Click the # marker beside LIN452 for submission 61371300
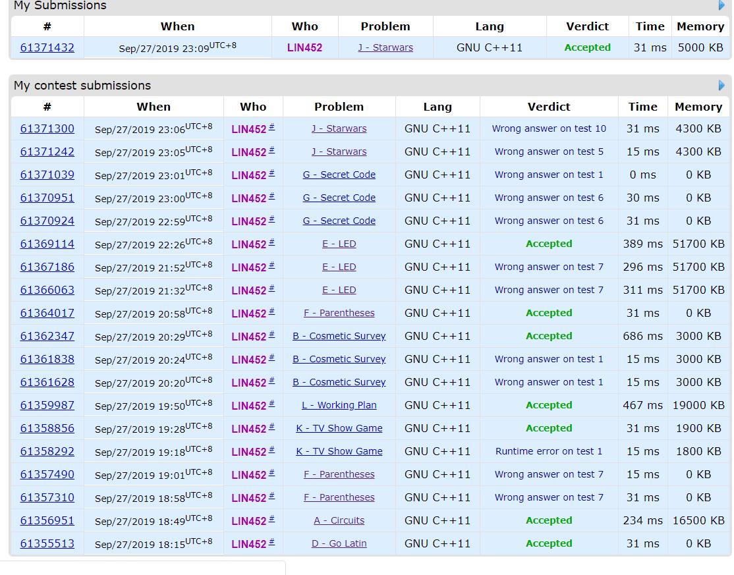This screenshot has width=734, height=575. (272, 127)
